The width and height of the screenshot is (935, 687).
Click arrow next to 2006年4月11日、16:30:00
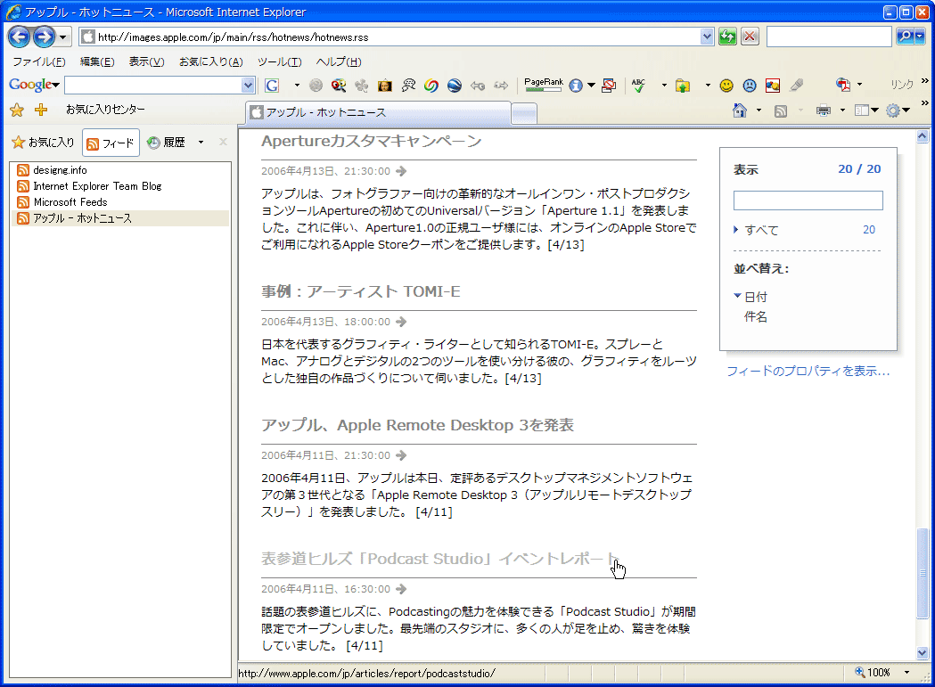click(x=401, y=589)
